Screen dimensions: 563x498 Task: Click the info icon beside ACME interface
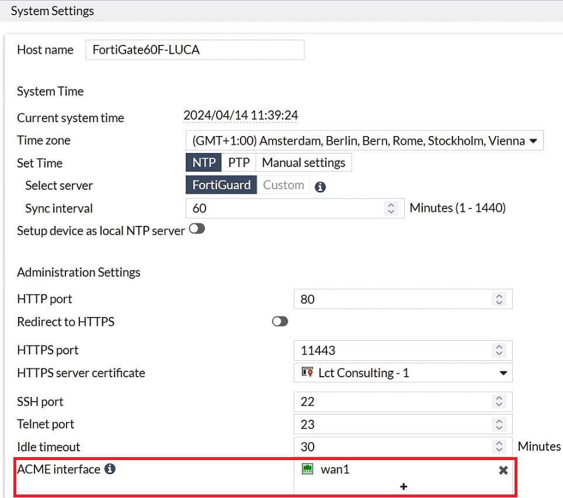pos(110,469)
